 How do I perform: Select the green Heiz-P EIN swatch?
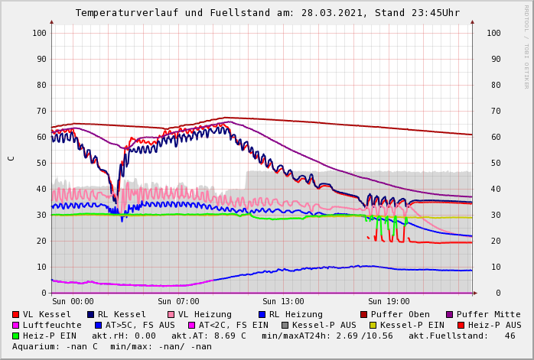click(x=16, y=336)
